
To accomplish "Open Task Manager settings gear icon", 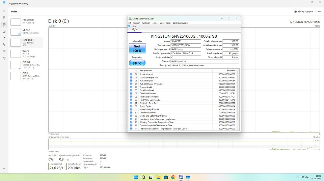I will coord(4,169).
